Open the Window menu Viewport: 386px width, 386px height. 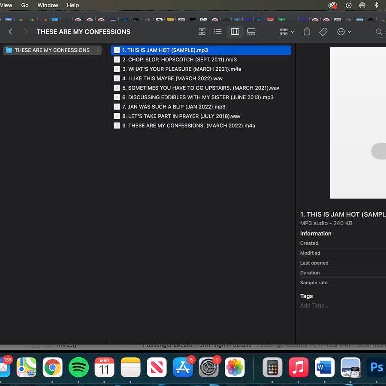pyautogui.click(x=48, y=5)
